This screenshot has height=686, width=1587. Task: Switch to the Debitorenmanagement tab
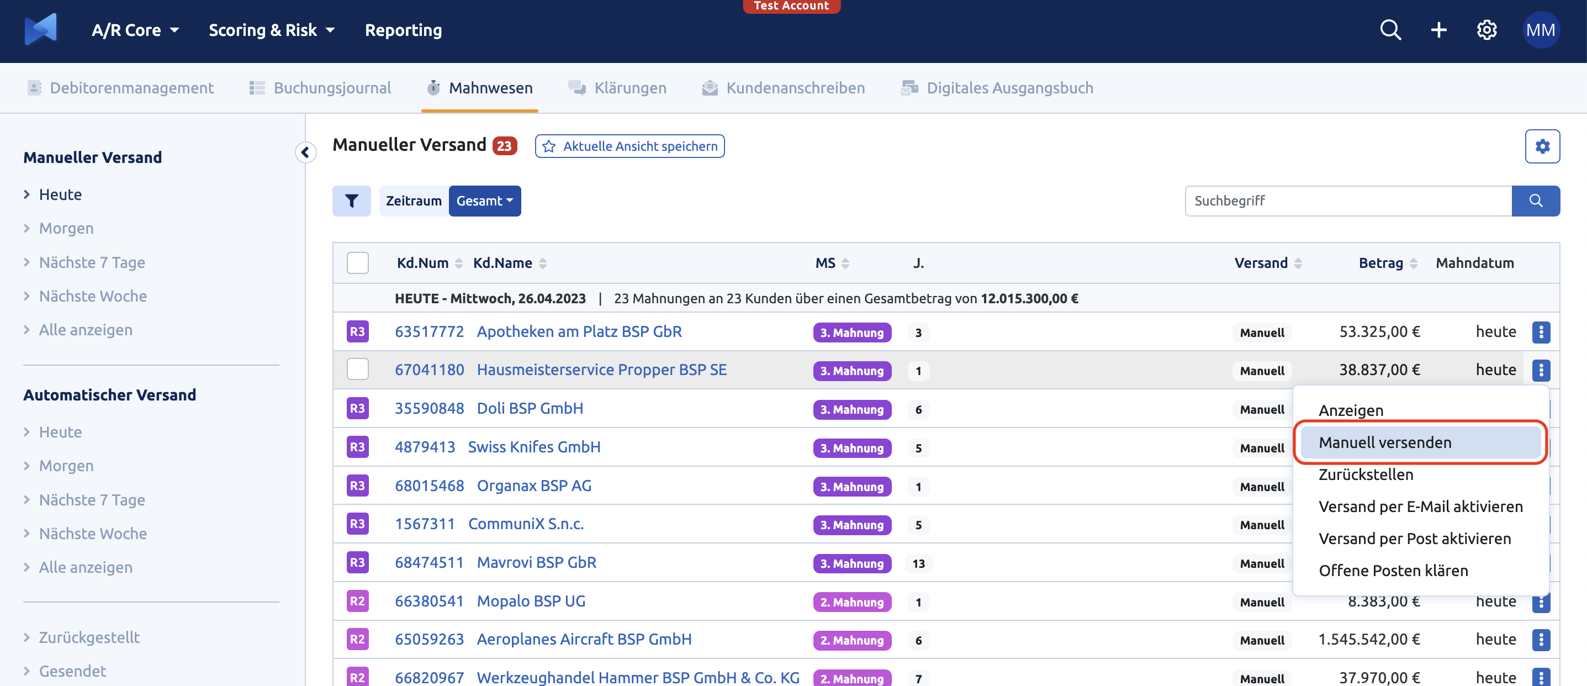tap(121, 88)
